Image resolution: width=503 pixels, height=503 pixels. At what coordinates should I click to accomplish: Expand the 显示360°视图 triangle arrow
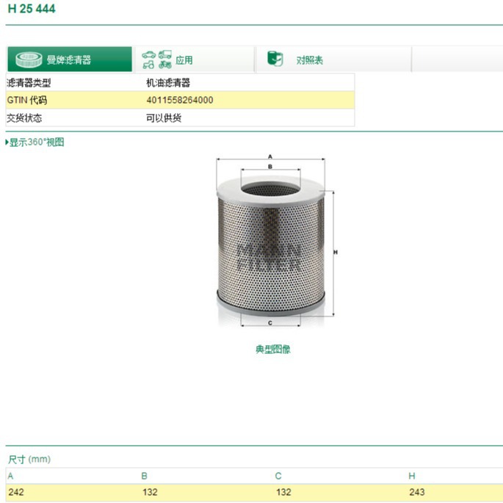[7, 142]
